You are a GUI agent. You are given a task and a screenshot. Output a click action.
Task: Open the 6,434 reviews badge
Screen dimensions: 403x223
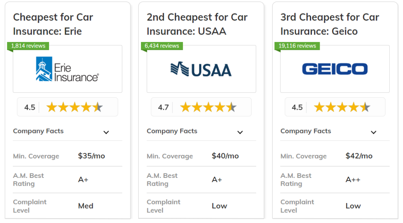click(162, 46)
